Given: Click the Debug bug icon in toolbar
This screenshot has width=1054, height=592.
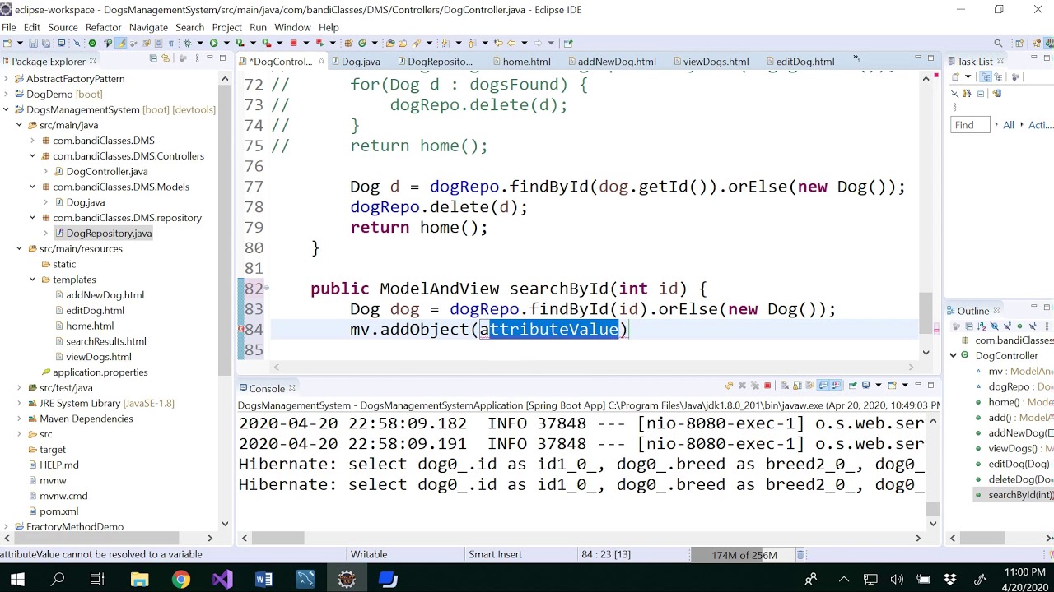Looking at the screenshot, I should click(x=188, y=43).
